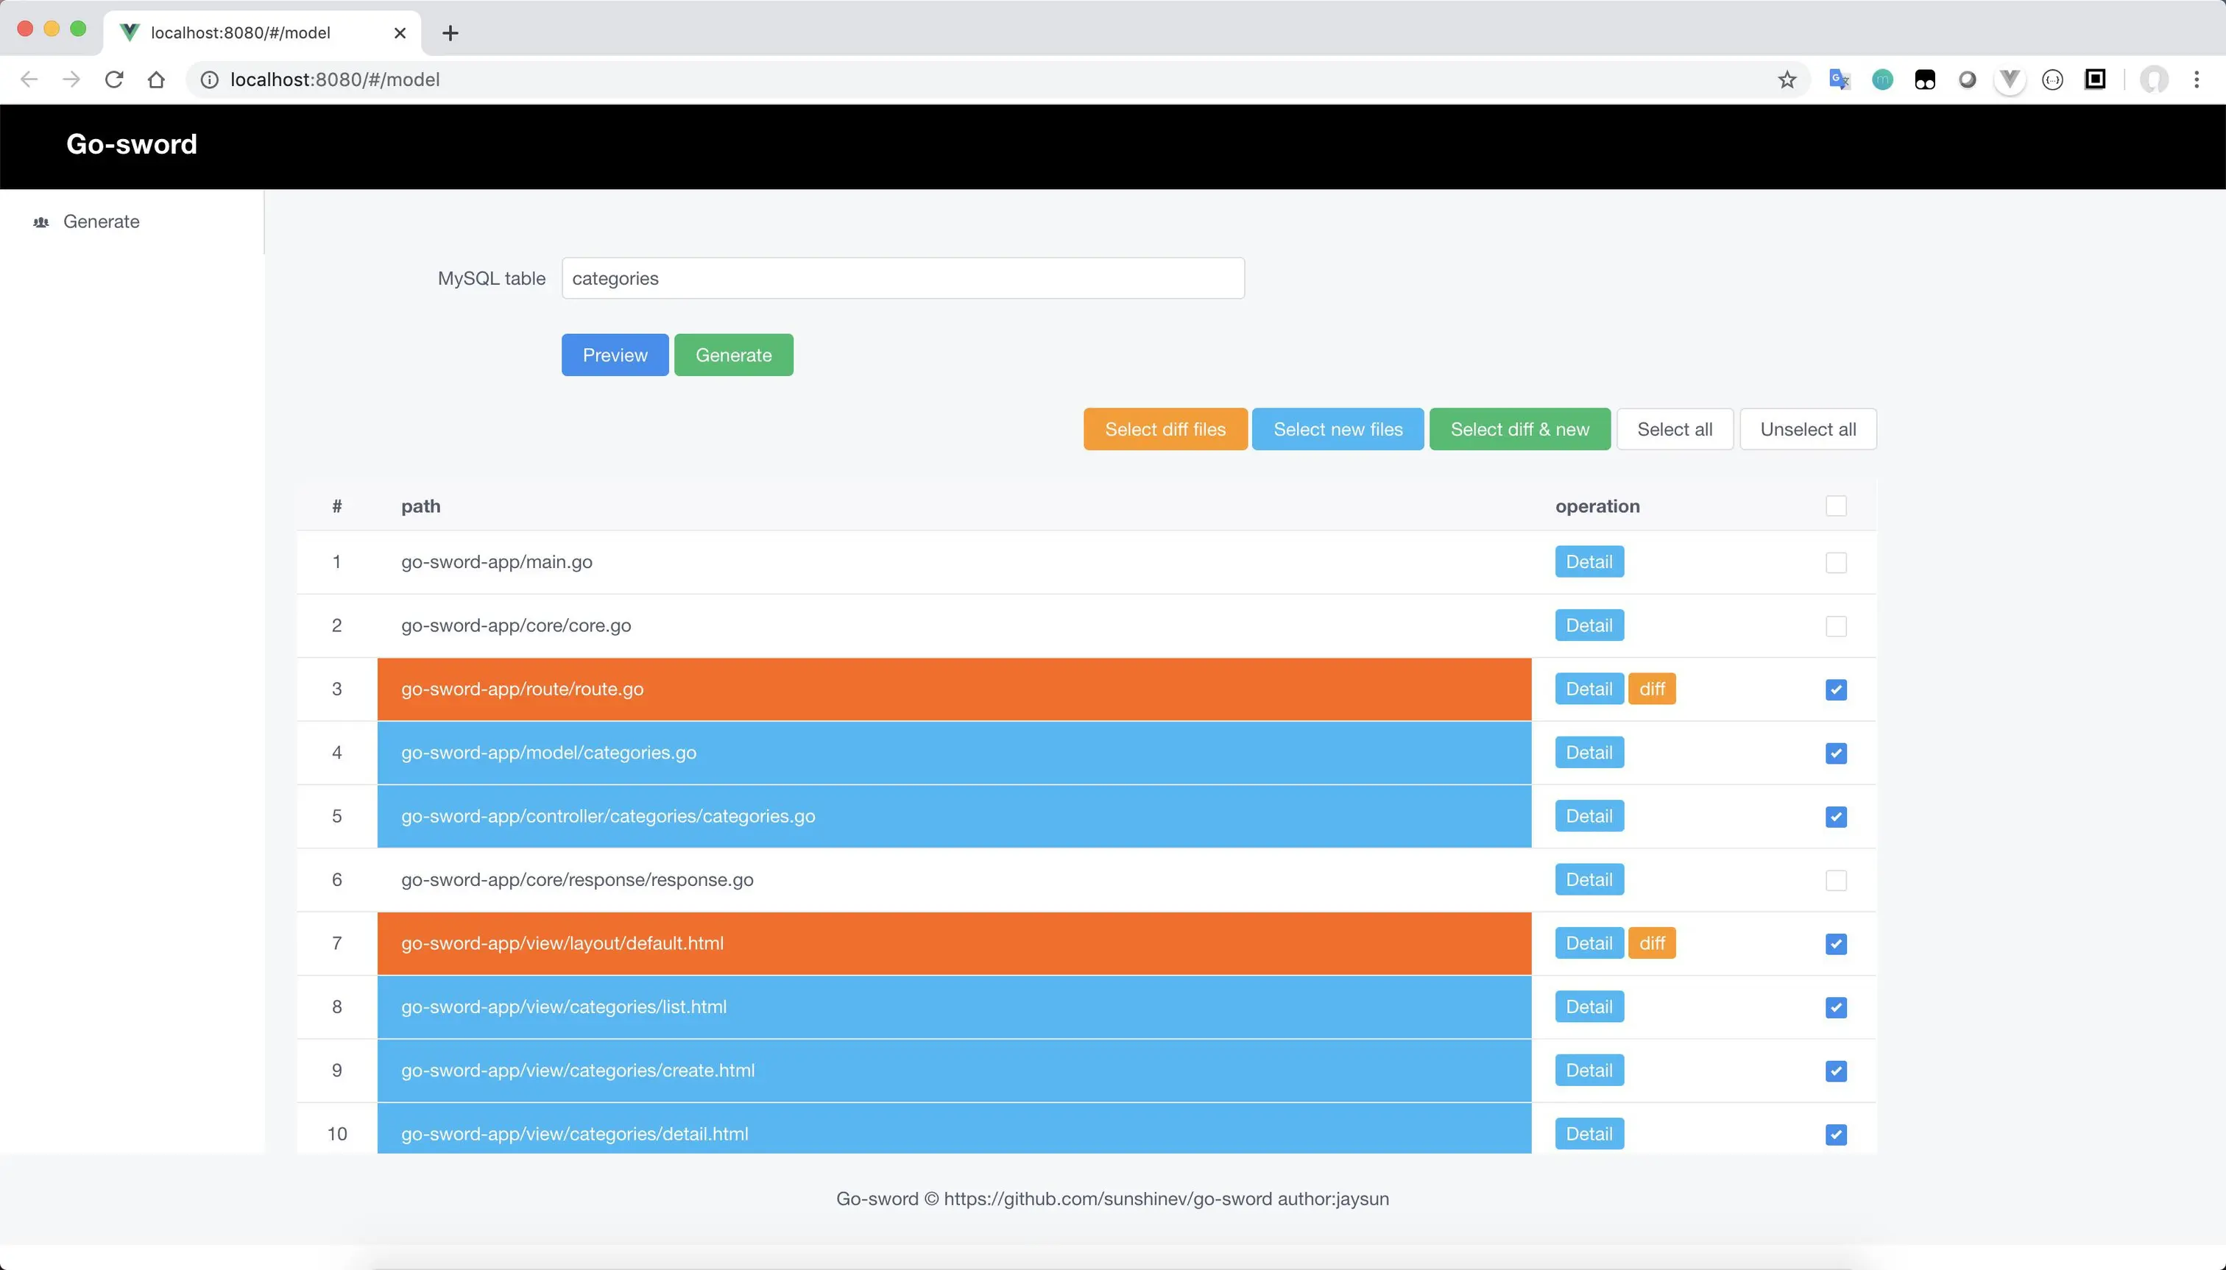Click the blue Preview button
The height and width of the screenshot is (1270, 2226).
point(615,355)
